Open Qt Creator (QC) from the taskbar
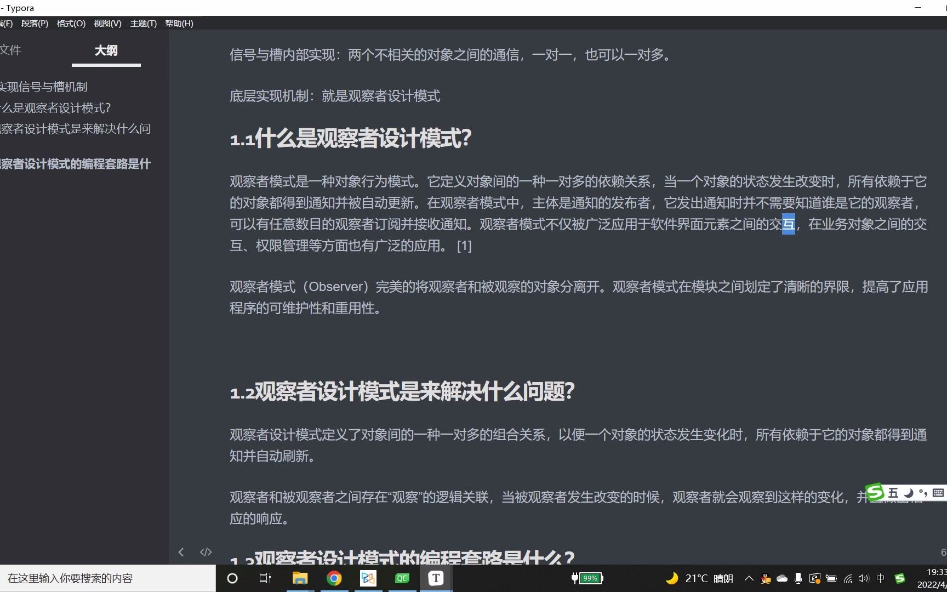The image size is (947, 592). (402, 578)
